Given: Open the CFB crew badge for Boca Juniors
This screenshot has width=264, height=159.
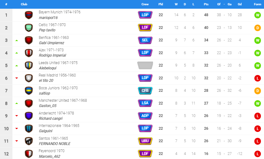Looking at the screenshot, I should point(145,91).
